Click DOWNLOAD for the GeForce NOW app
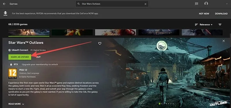This screenshot has height=108, width=231. pyautogui.click(x=221, y=14)
